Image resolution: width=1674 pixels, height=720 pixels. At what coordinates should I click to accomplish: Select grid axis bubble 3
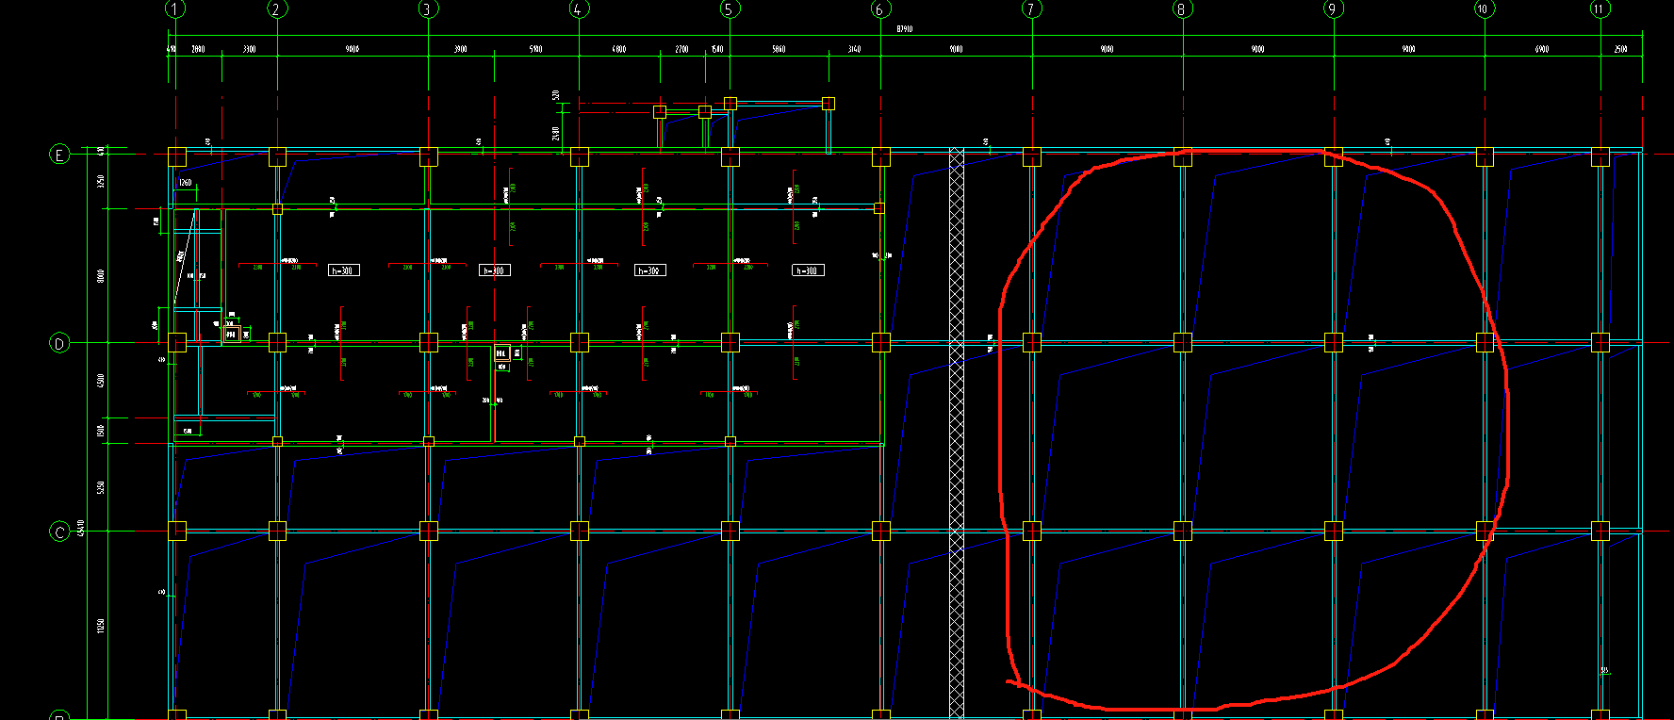(427, 8)
